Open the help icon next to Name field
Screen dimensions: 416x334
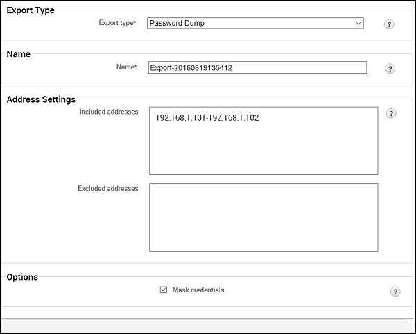390,68
